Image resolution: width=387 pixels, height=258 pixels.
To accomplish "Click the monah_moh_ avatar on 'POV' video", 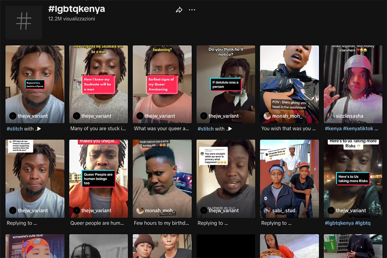I will (267, 116).
